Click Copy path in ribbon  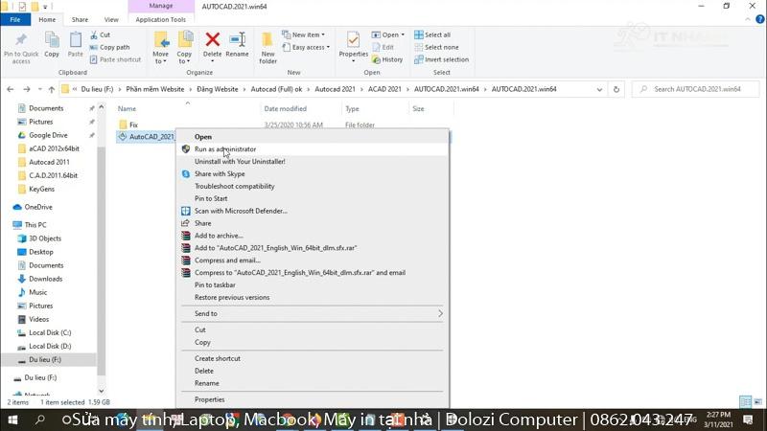coord(109,47)
